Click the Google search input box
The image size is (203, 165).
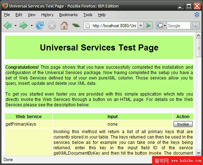tap(179, 25)
